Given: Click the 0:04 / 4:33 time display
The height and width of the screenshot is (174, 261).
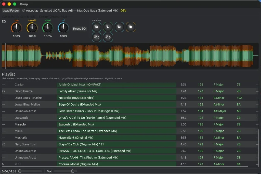Looking at the screenshot, I should click(9, 171).
